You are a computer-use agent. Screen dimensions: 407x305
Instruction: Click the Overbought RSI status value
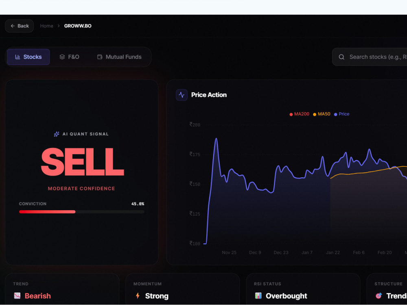(x=286, y=296)
